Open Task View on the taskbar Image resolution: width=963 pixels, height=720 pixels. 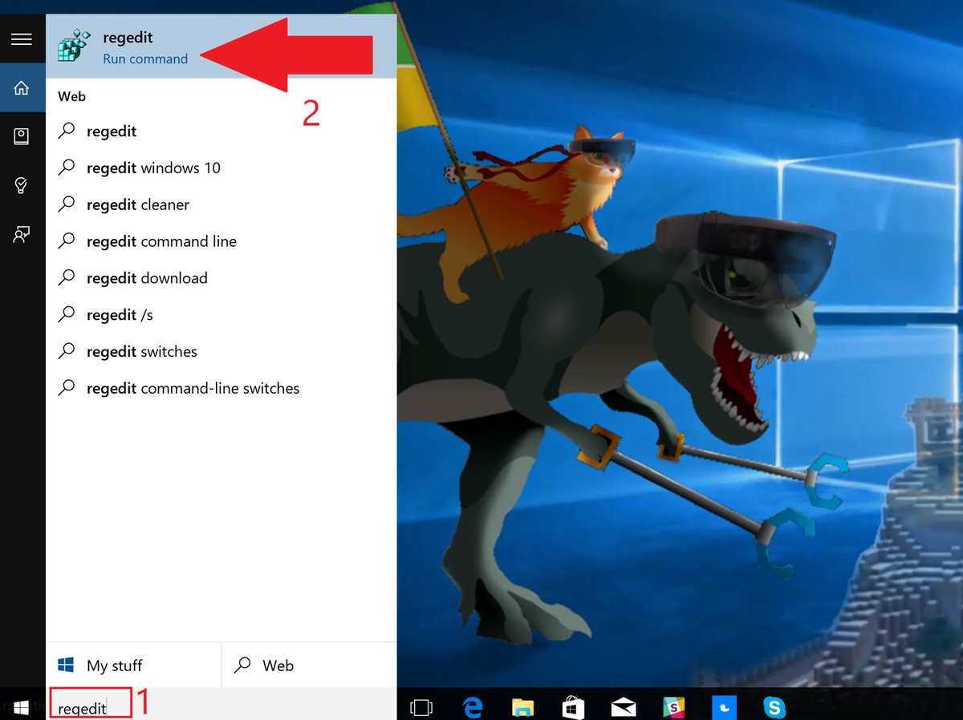point(421,707)
